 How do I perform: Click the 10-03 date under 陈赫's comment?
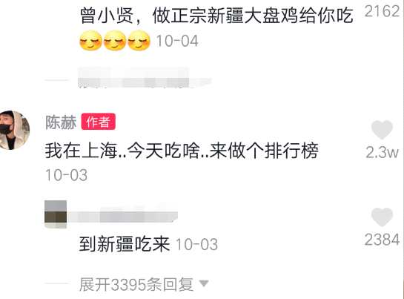(x=67, y=175)
